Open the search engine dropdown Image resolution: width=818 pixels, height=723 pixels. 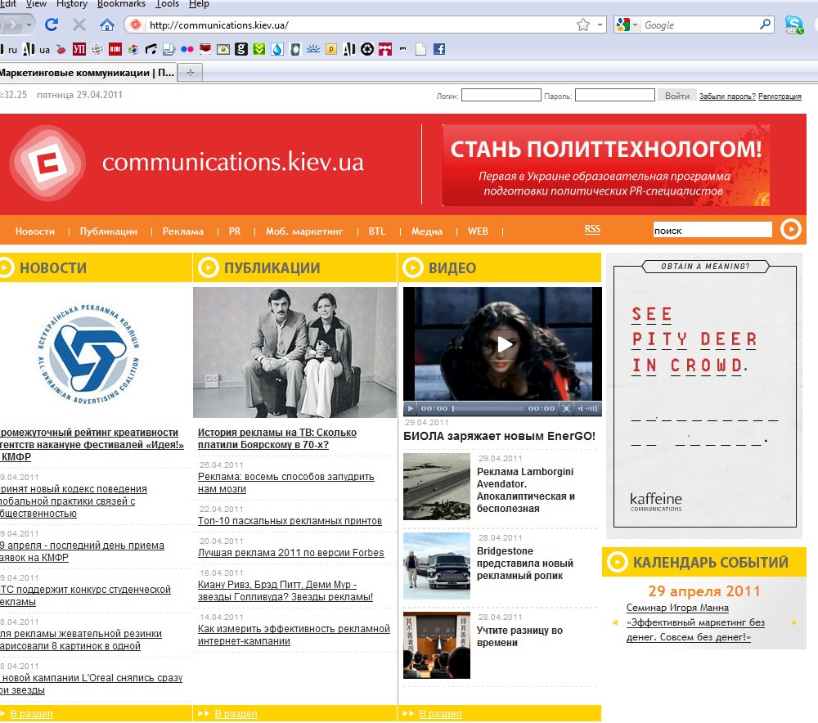point(627,25)
